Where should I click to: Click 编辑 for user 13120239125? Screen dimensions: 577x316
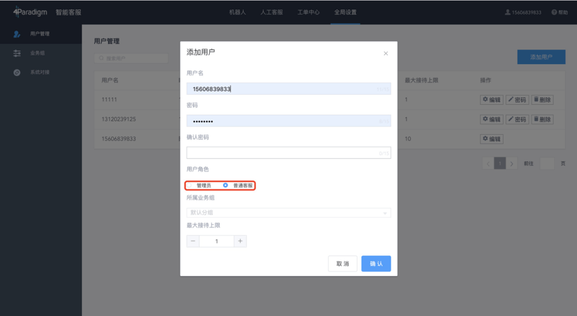coord(492,119)
